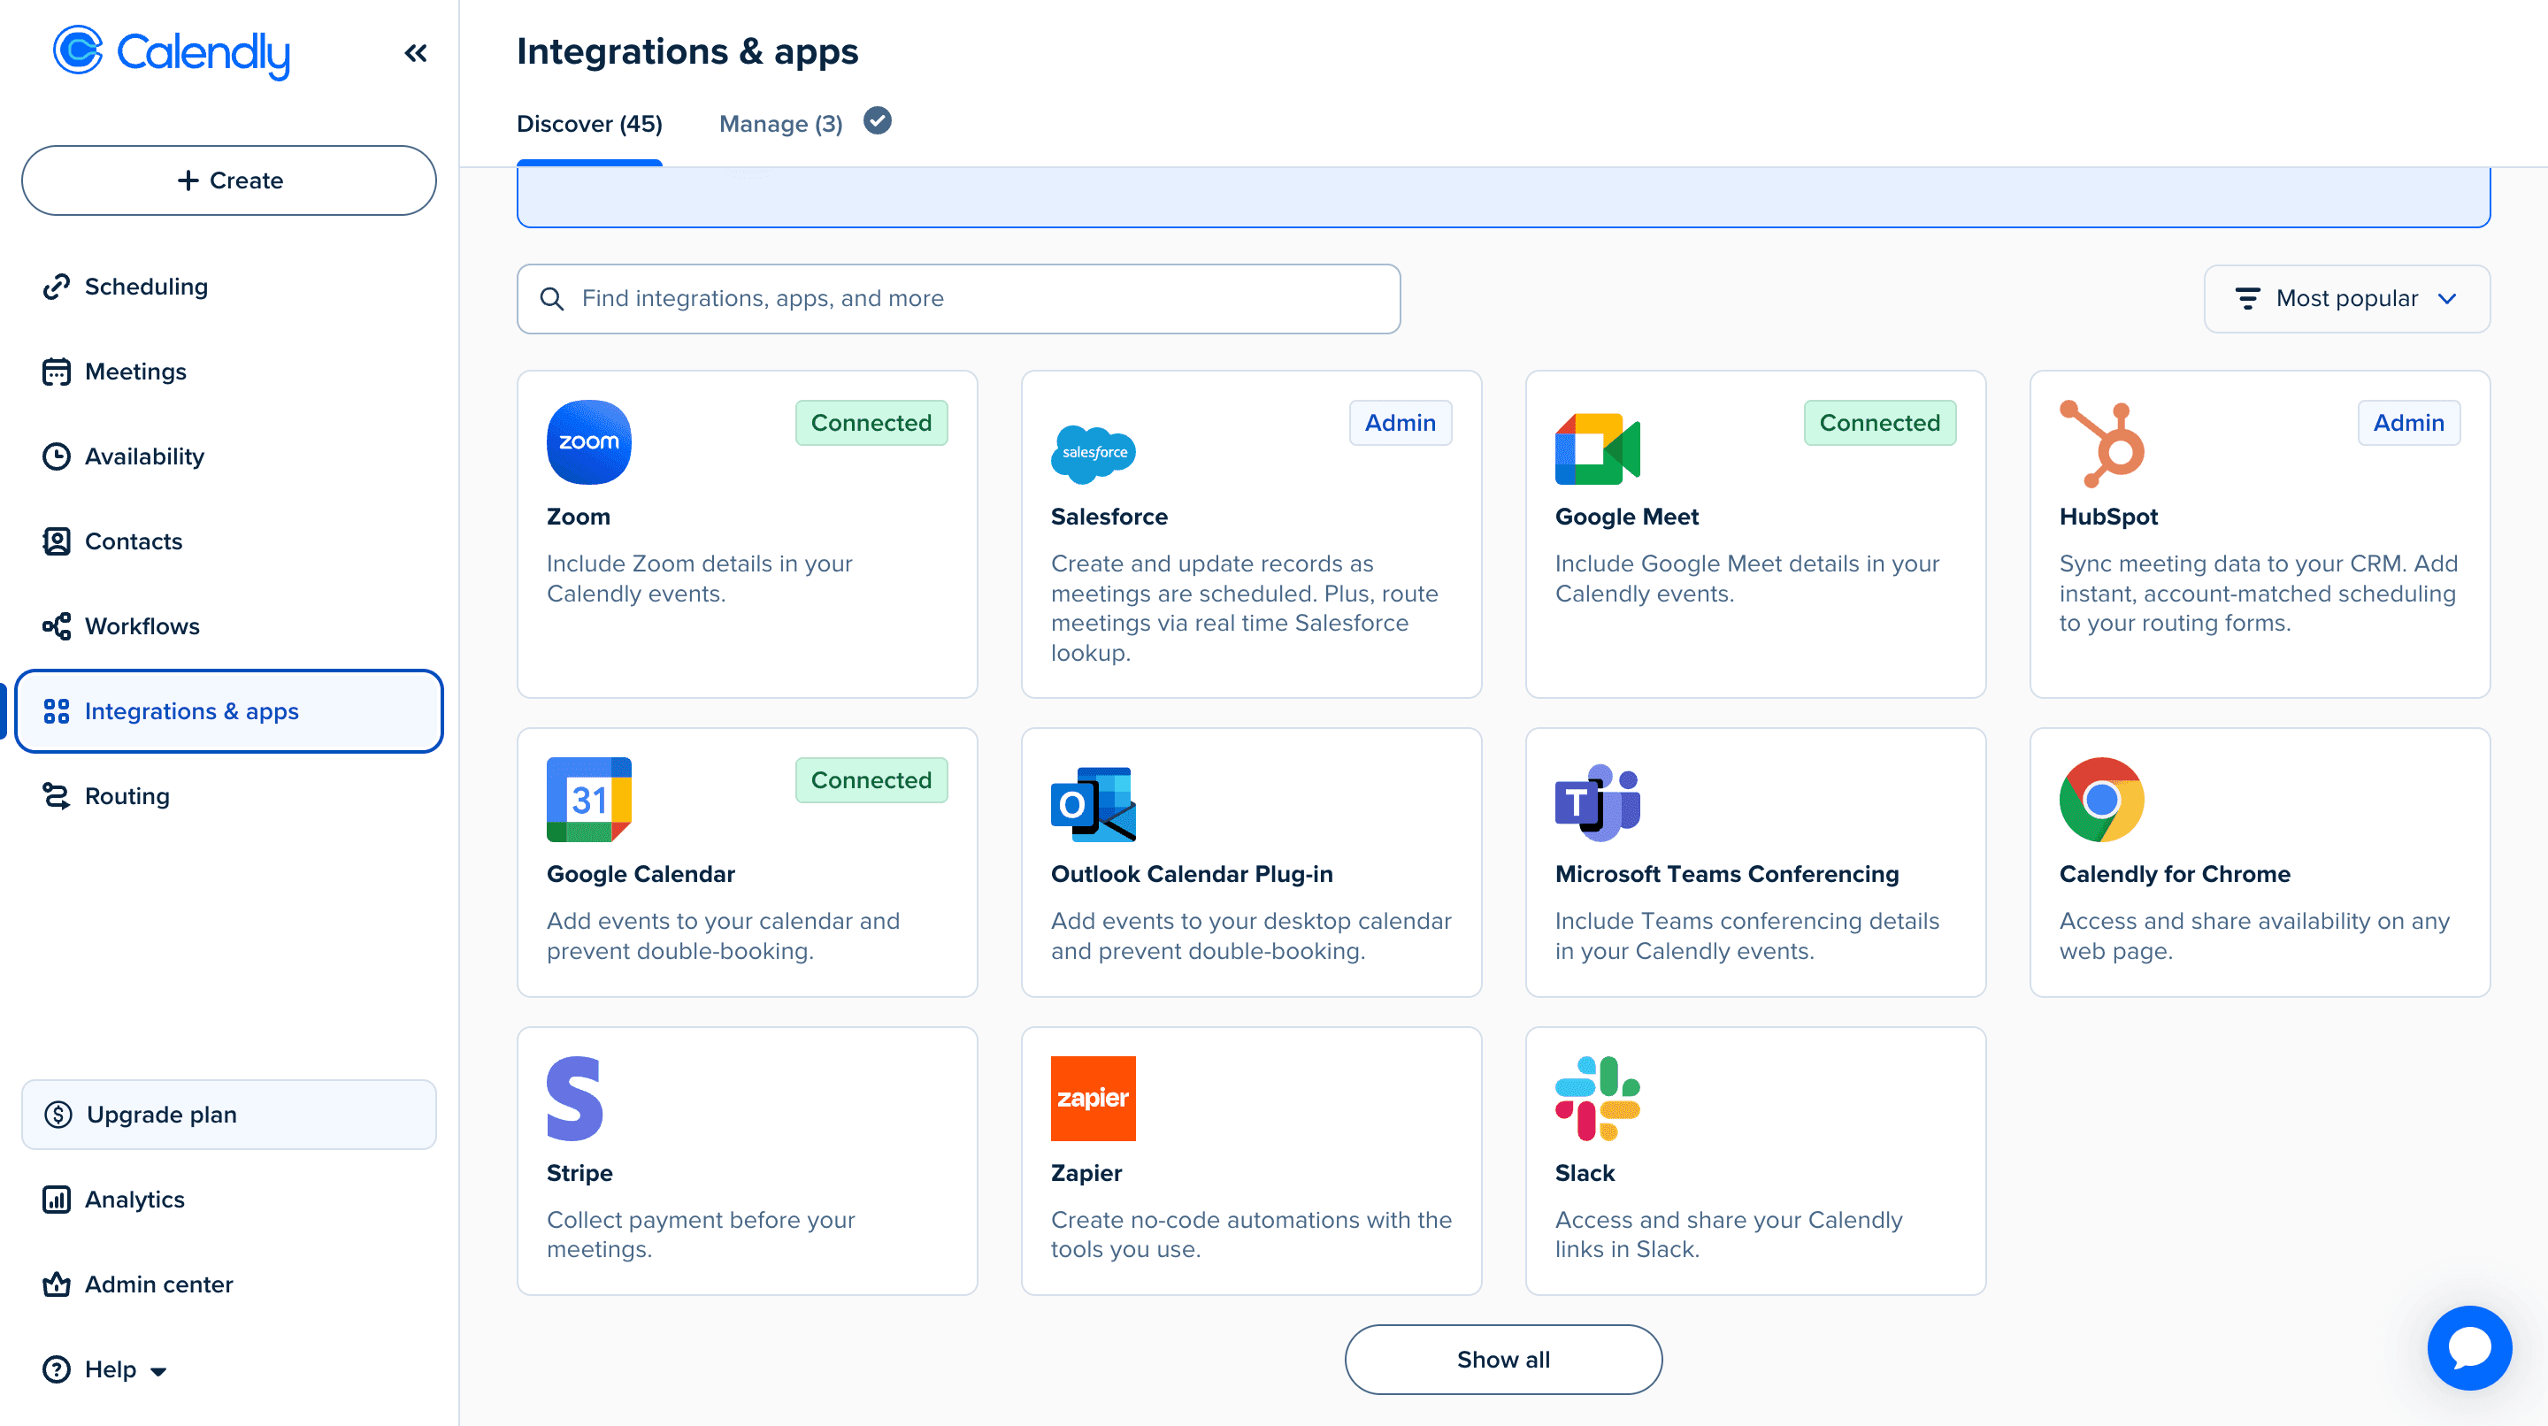Open the Stripe title

pyautogui.click(x=579, y=1173)
